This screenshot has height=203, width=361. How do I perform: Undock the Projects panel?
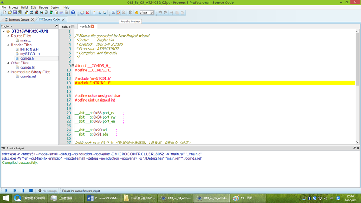click(x=57, y=26)
